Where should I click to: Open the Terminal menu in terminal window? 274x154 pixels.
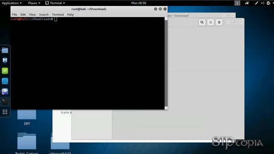click(58, 15)
